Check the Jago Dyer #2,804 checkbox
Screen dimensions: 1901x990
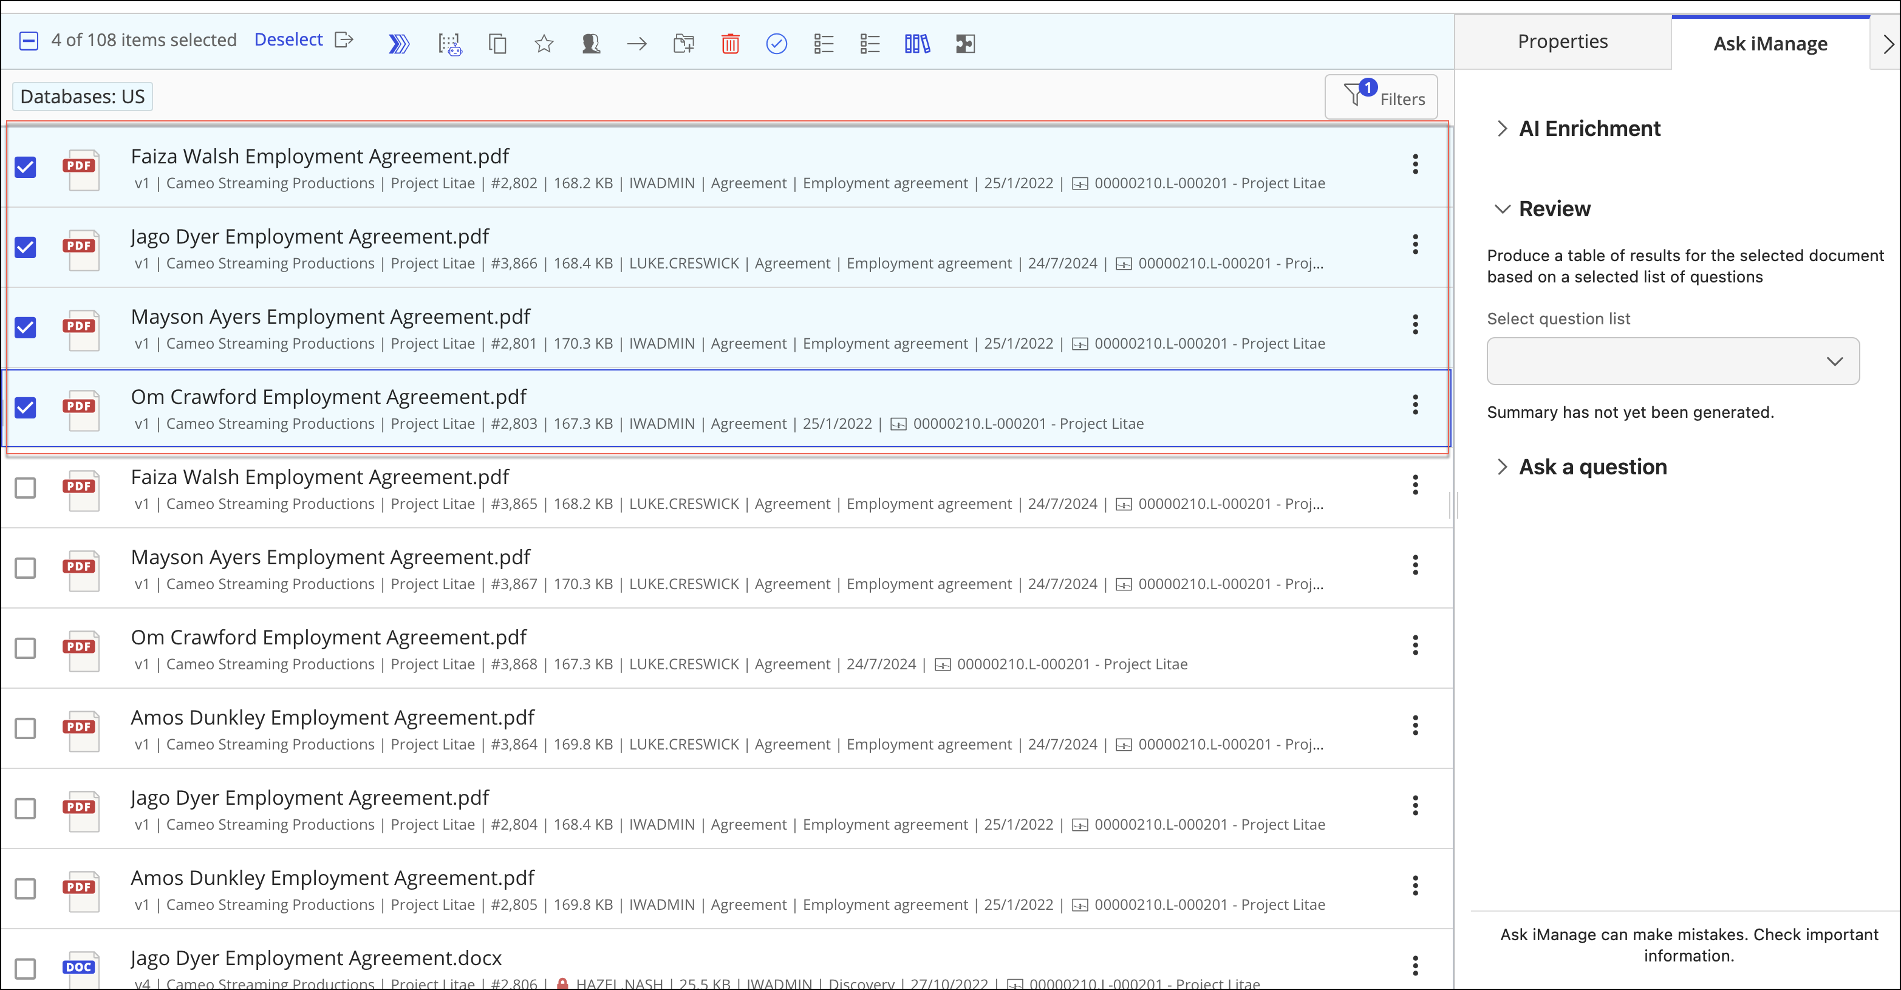[x=26, y=808]
